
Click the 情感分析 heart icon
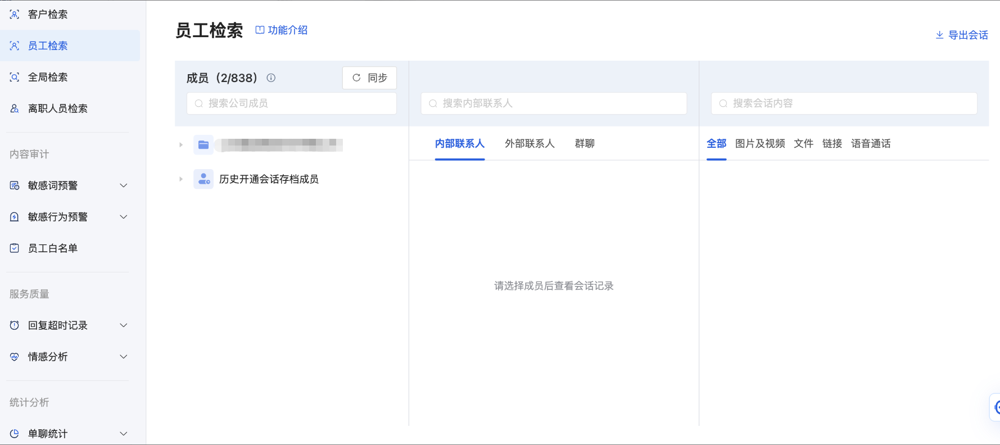point(15,357)
